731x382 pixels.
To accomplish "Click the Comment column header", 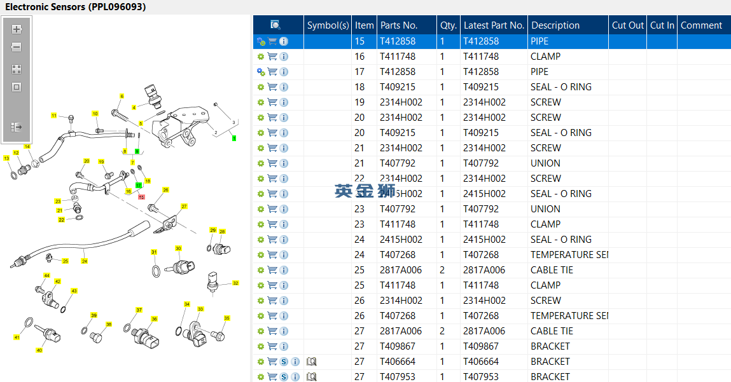I will click(704, 25).
